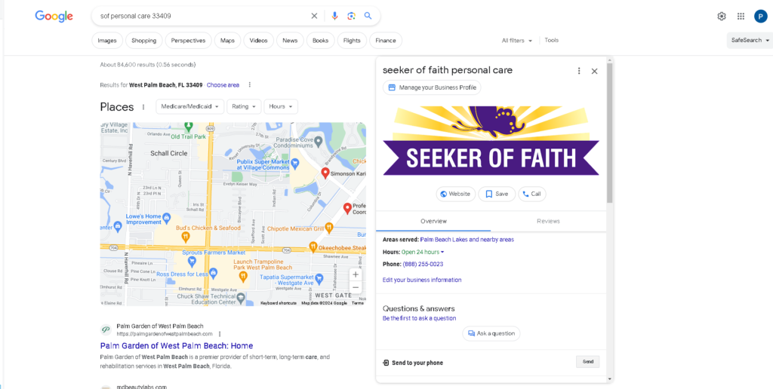Screen dimensions: 773x389
Task: Close the business knowledge panel
Action: [594, 71]
